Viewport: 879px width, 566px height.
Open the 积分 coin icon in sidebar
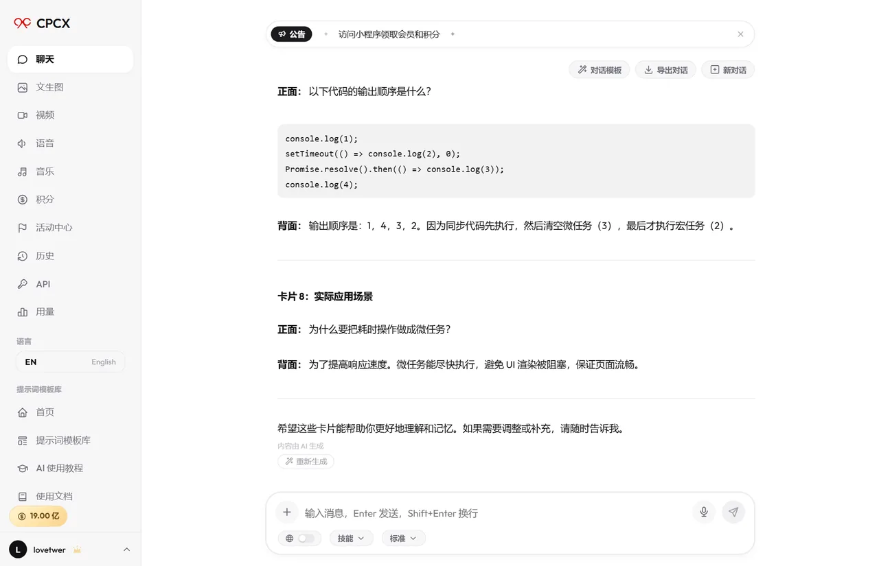coord(23,200)
